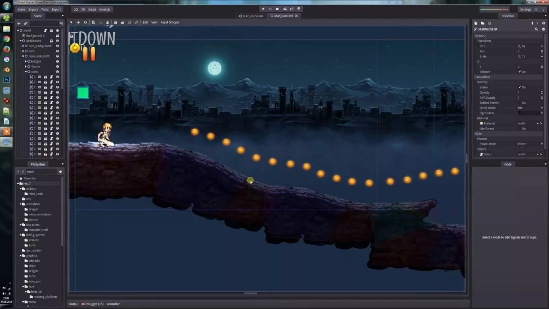The height and width of the screenshot is (309, 549).
Task: Collapse the animations folder
Action: pos(21,204)
